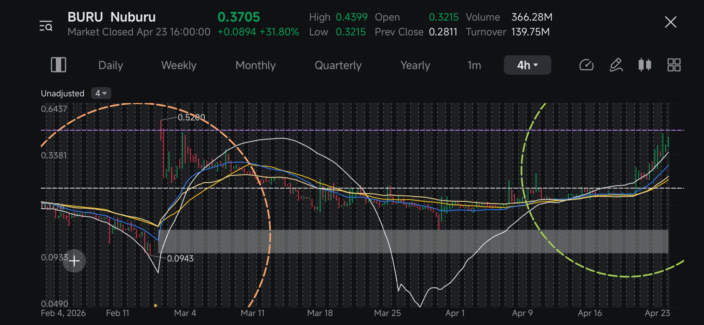Close the BURU chart view
704x325 pixels.
click(x=670, y=22)
